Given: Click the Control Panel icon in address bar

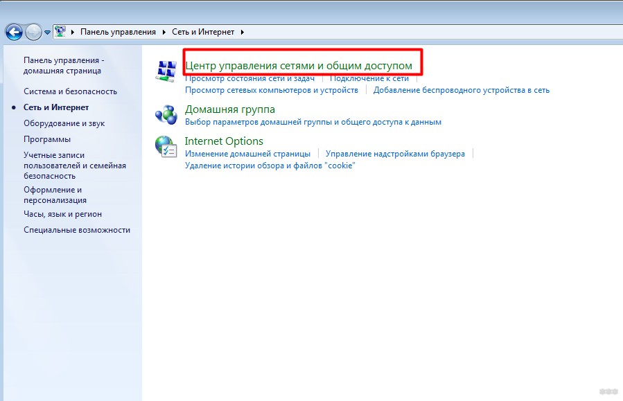Looking at the screenshot, I should click(60, 32).
